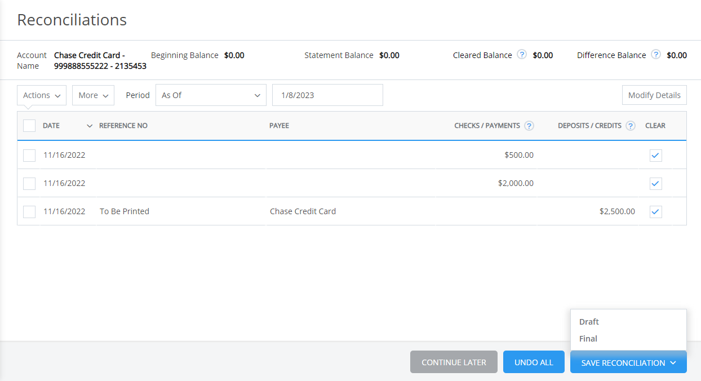
Task: Click the Deposits / Credits help icon
Action: tap(631, 126)
